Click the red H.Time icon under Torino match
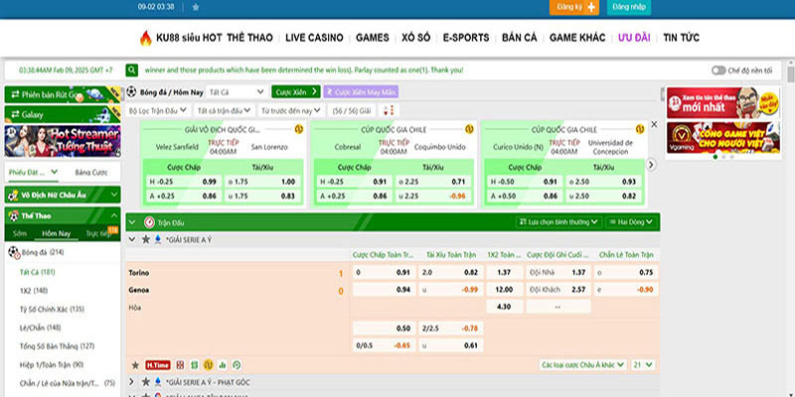 tap(157, 365)
